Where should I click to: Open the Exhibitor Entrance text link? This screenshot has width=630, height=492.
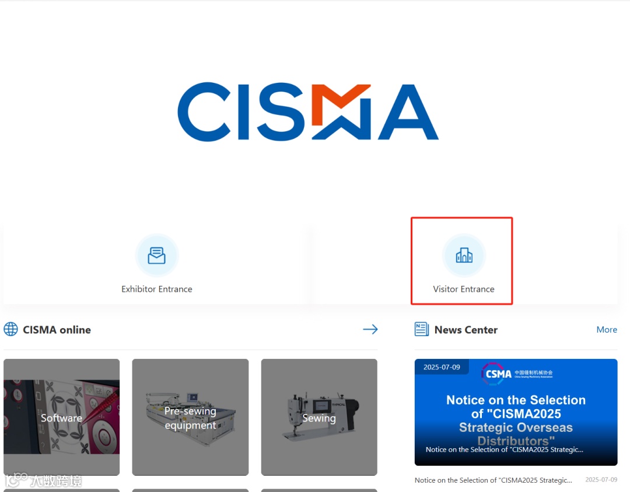(x=157, y=289)
